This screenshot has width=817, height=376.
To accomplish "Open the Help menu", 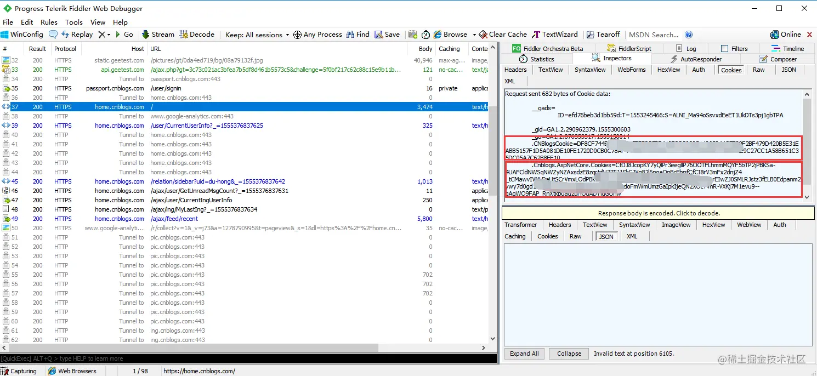I will [x=120, y=22].
